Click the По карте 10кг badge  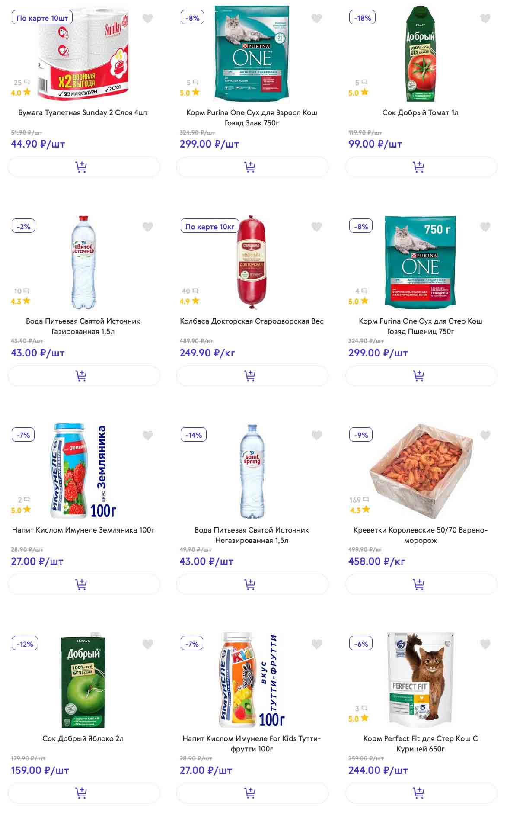coord(210,227)
